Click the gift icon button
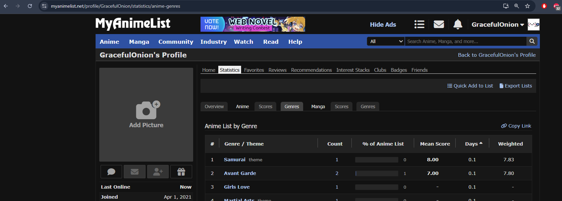 [x=181, y=172]
